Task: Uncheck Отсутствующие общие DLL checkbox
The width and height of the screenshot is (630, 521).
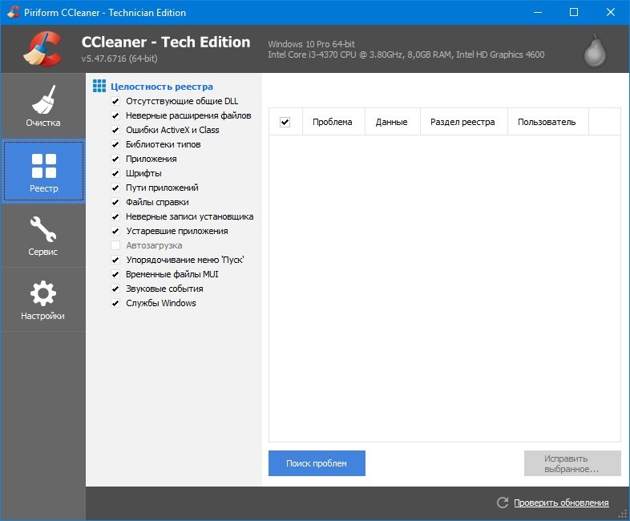Action: (x=115, y=102)
